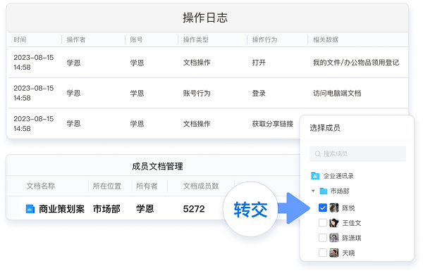This screenshot has height=273, width=423.
Task: Click the 文档名称 column header
Action: [x=41, y=186]
